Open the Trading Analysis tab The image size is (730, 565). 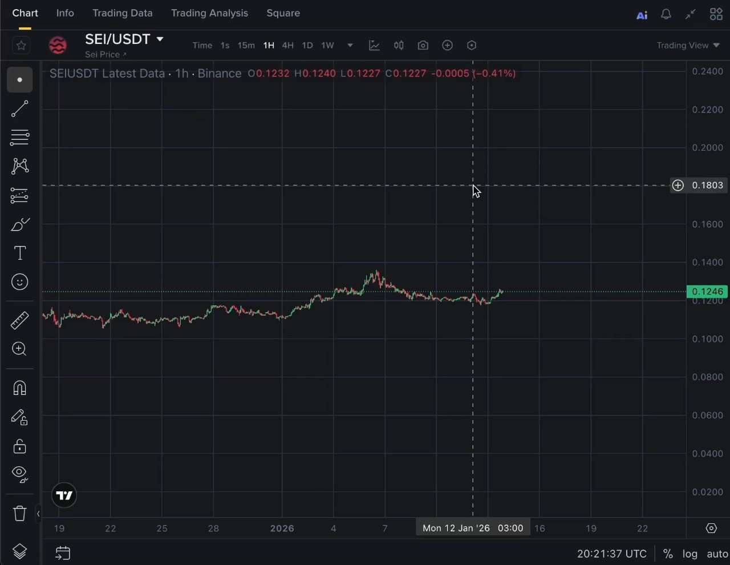(x=209, y=13)
